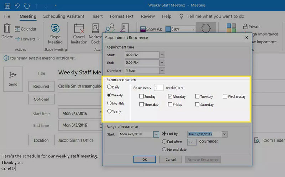Click the Recur every weeks field

pyautogui.click(x=159, y=88)
